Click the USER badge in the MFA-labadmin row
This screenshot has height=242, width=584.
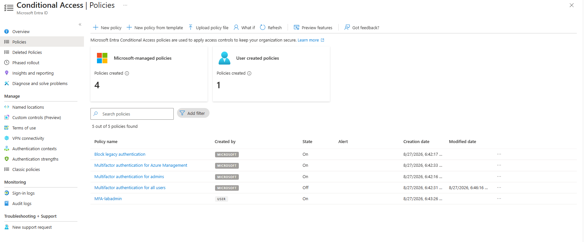point(221,199)
